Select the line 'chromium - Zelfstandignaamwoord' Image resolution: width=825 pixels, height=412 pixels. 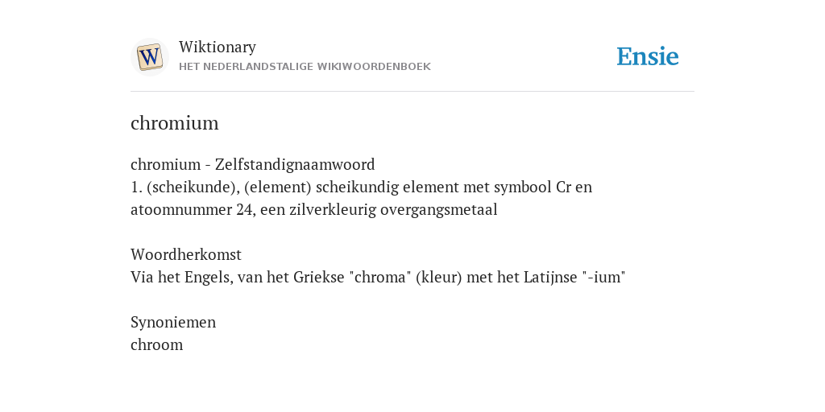(252, 164)
